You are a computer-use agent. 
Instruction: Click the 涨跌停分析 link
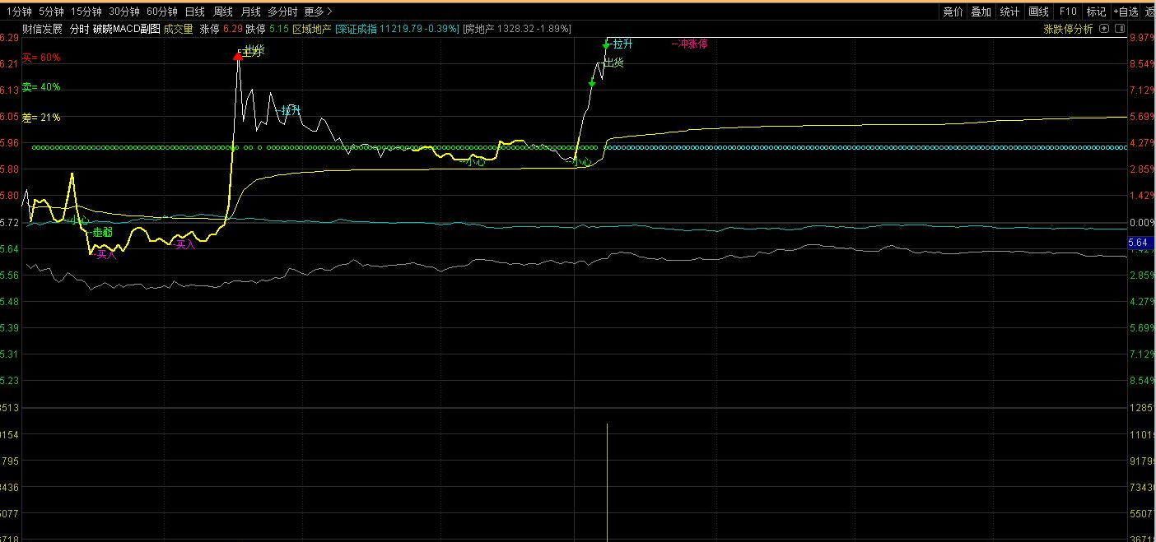pyautogui.click(x=1068, y=29)
